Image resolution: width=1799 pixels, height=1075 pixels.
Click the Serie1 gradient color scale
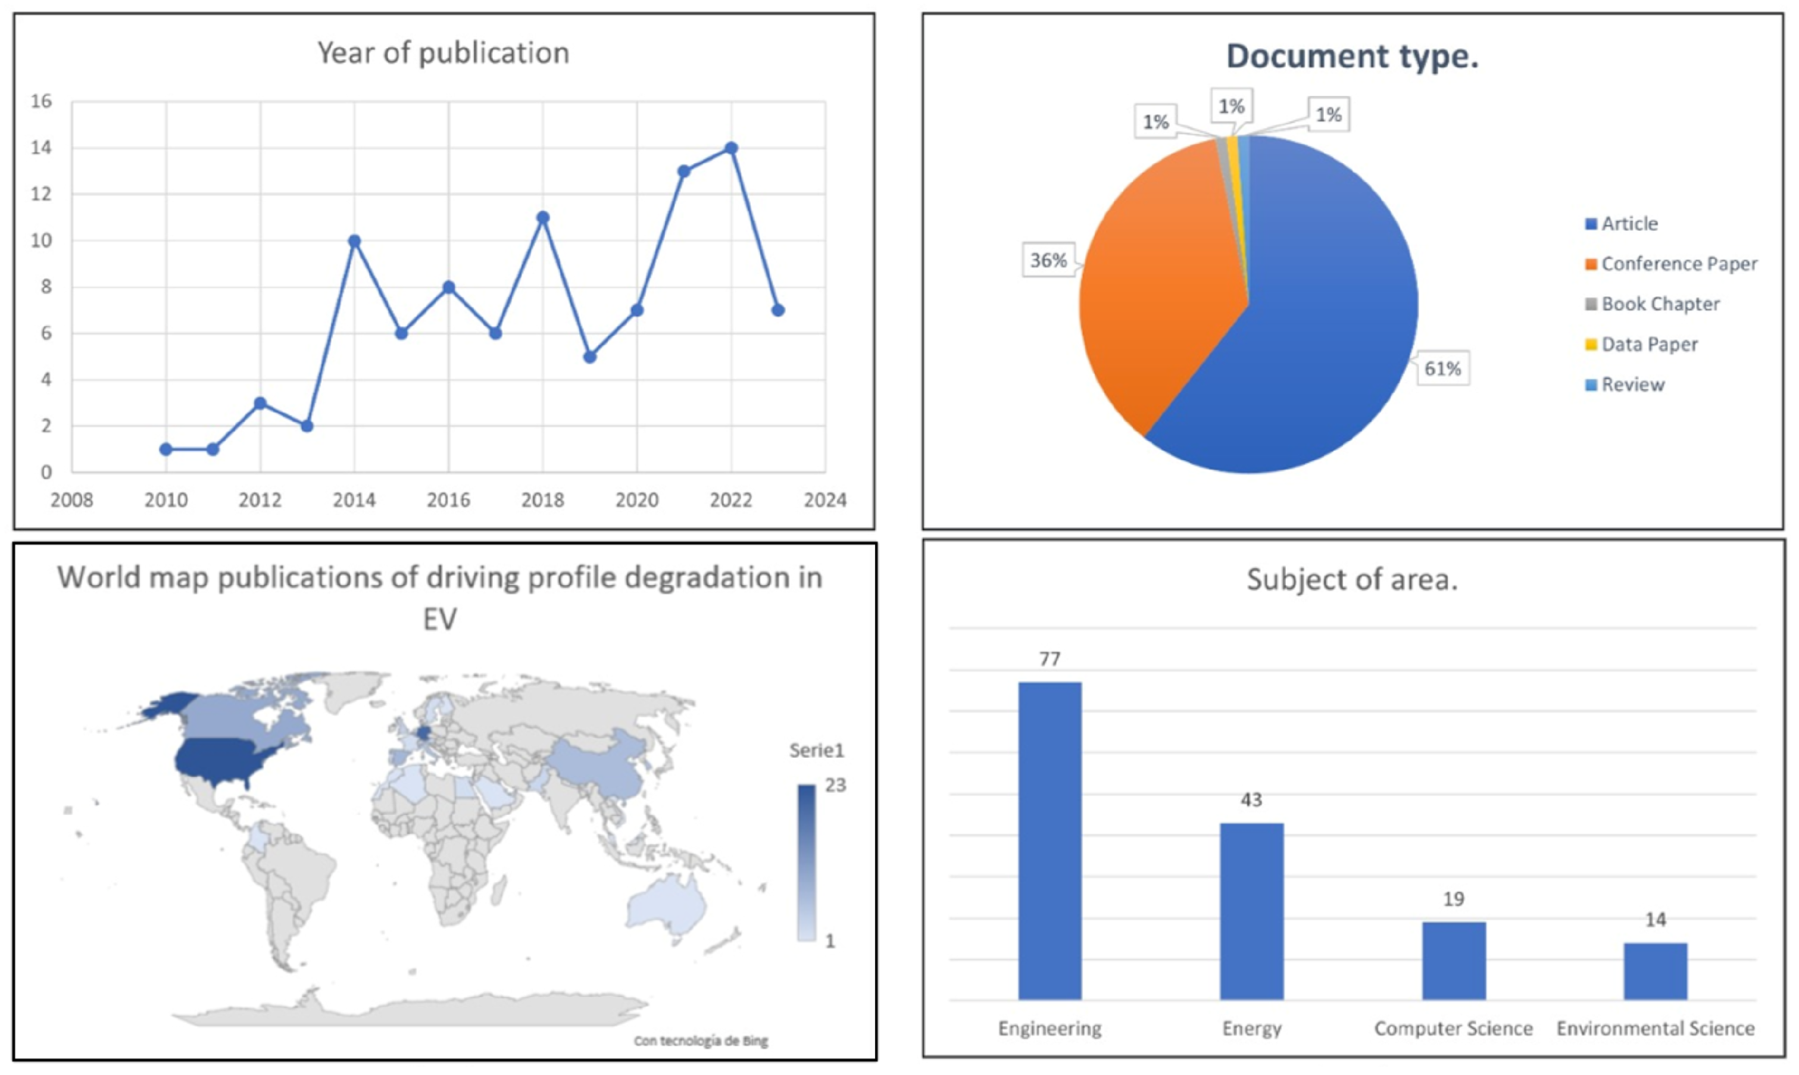pos(806,862)
